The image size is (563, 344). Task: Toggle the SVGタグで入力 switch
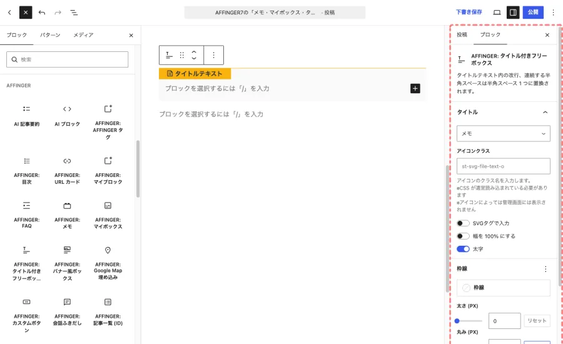click(463, 223)
